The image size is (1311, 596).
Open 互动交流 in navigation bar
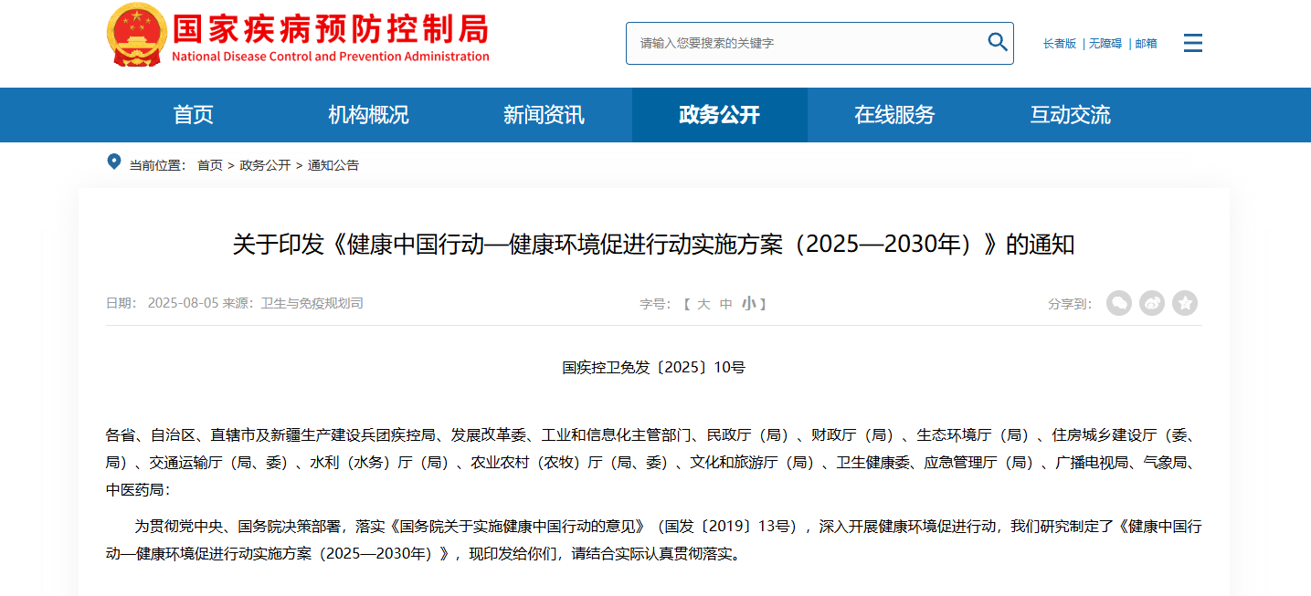(1070, 115)
